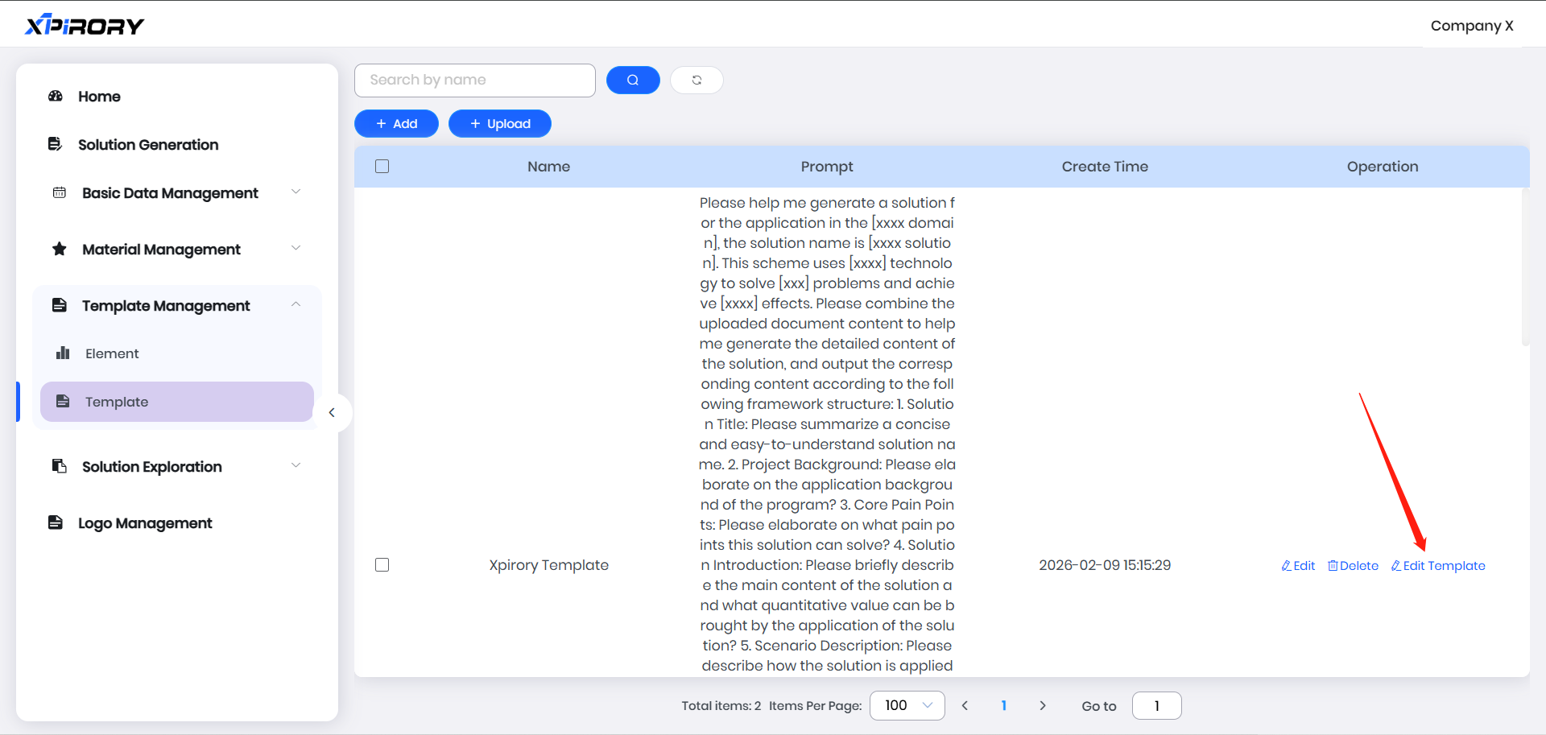Select Solution Generation in the sidebar
The image size is (1546, 735).
[x=148, y=145]
